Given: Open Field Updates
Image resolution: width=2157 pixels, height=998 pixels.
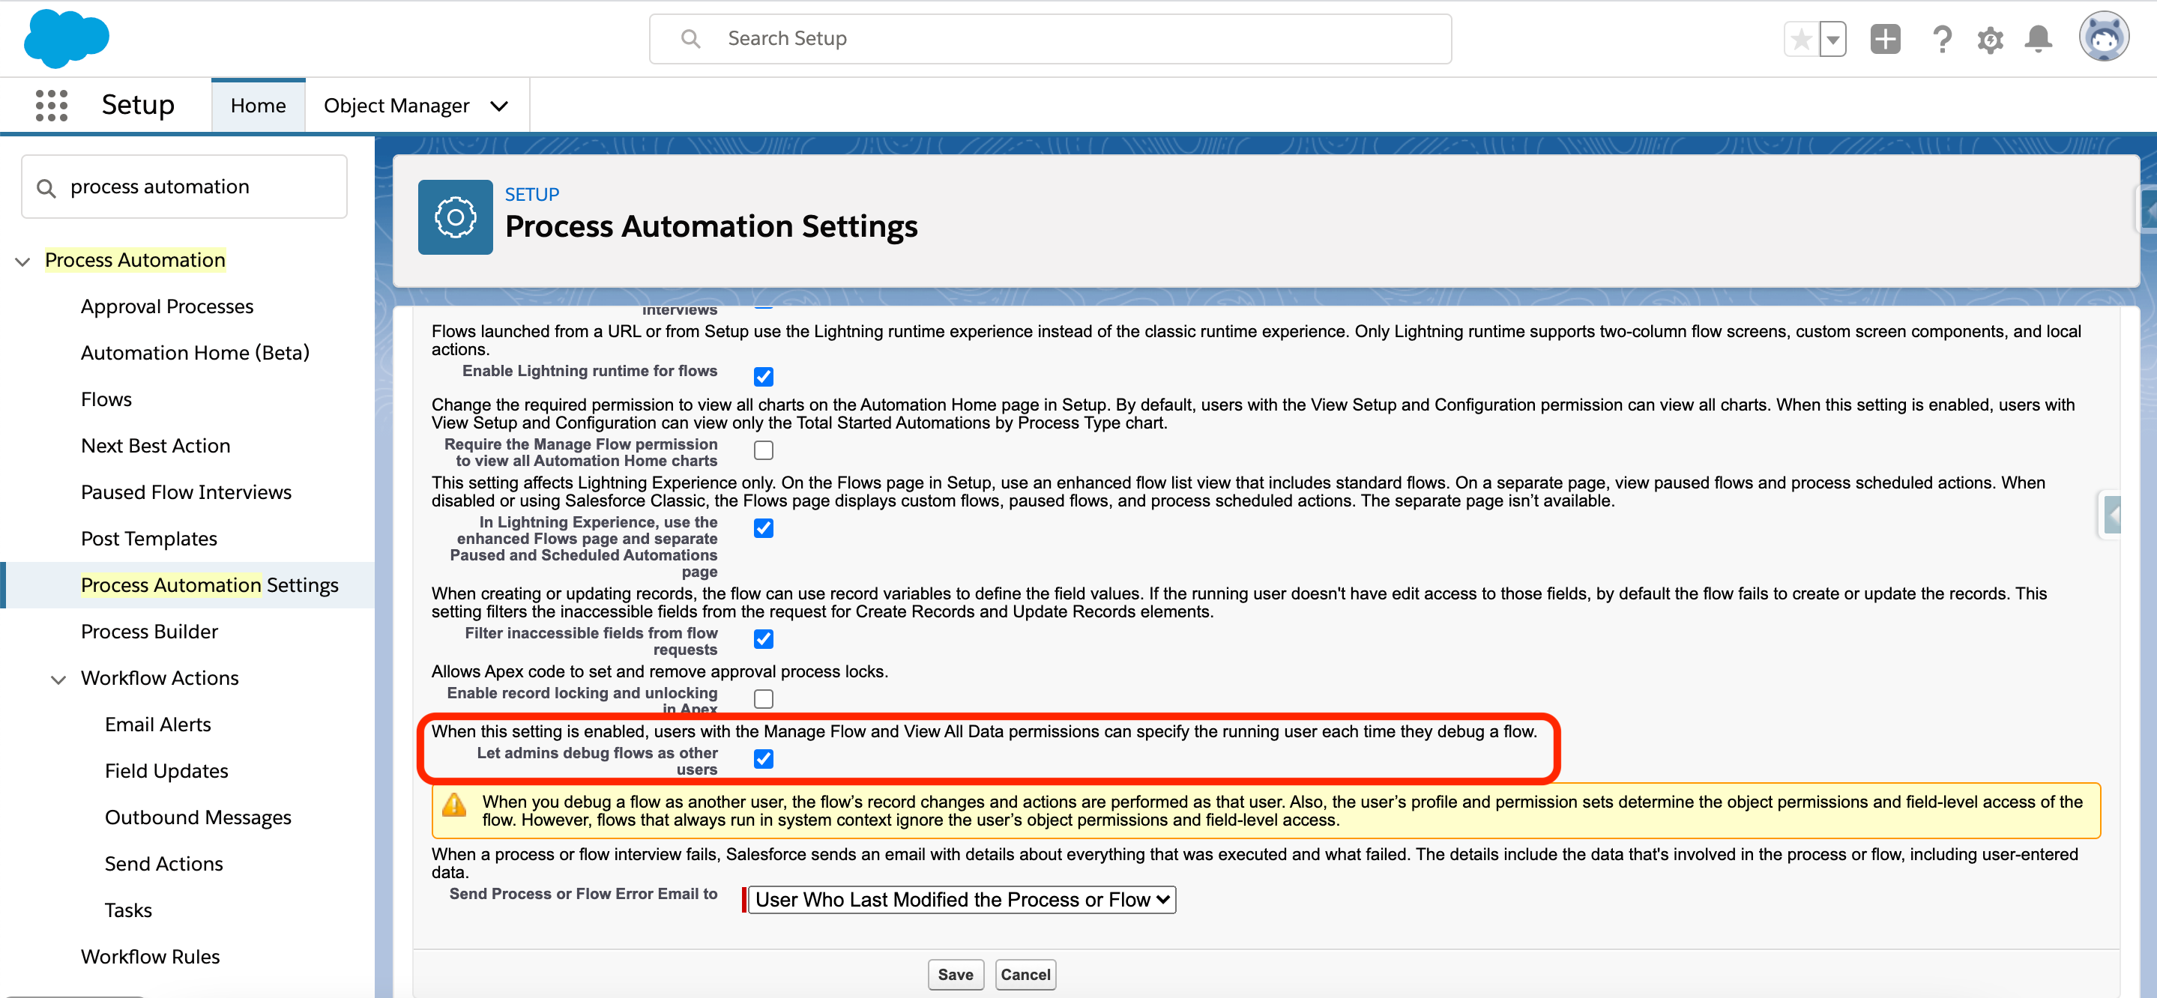Looking at the screenshot, I should [166, 771].
